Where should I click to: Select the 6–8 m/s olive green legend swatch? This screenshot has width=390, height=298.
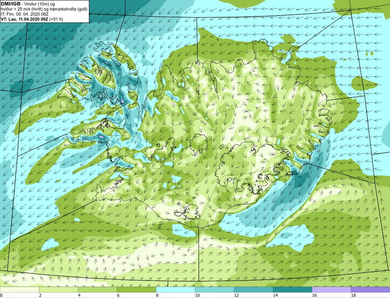tap(136, 289)
